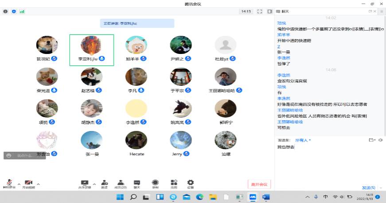386x203 pixels.
Task: Open the 应用 (Apps) icon
Action: pyautogui.click(x=174, y=183)
